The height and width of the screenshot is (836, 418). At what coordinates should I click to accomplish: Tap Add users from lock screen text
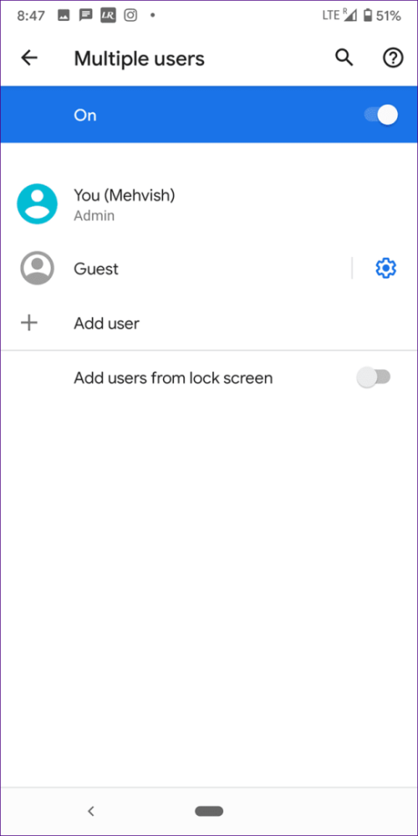coord(173,378)
